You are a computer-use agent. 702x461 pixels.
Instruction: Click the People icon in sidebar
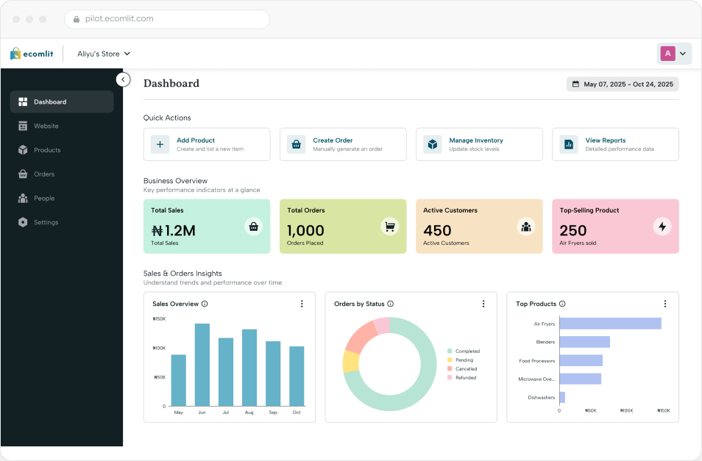click(23, 198)
